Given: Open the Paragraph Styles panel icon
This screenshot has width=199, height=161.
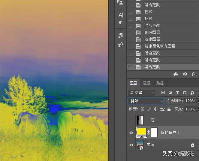Looking at the screenshot, I should [x=120, y=36].
